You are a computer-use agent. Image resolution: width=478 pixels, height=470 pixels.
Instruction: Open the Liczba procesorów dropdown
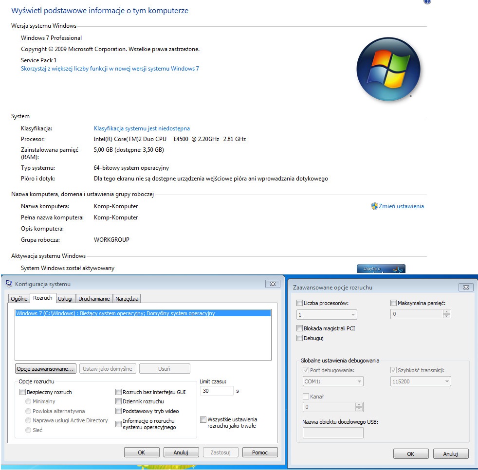pos(327,315)
